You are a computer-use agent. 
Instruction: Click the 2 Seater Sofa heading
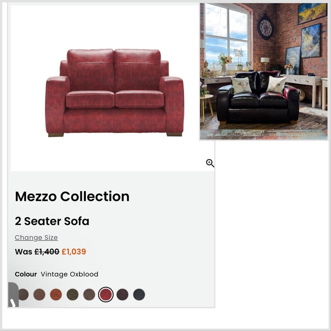pyautogui.click(x=52, y=221)
